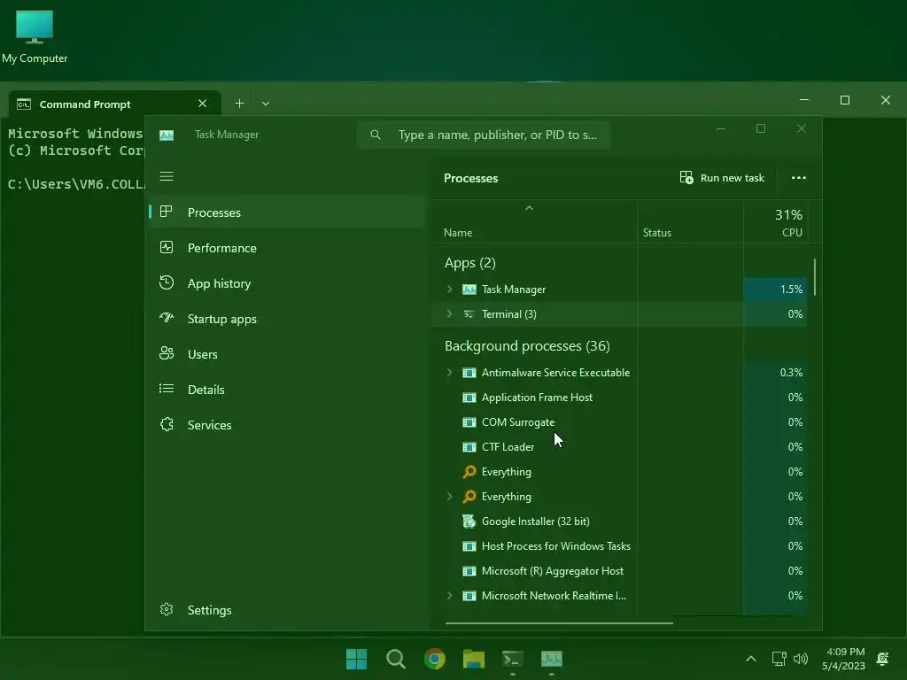Screen dimensions: 907x680
Task: Click the search magnifier icon in Task Manager
Action: click(x=376, y=135)
